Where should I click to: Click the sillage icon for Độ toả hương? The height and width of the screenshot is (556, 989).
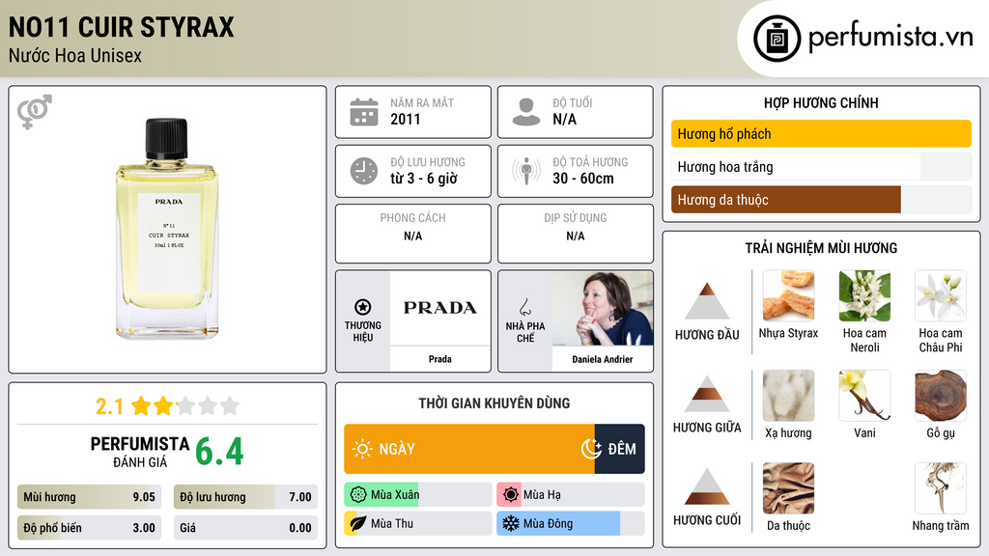pos(525,171)
